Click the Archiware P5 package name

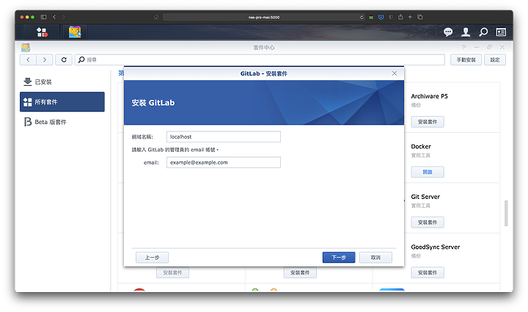point(429,96)
